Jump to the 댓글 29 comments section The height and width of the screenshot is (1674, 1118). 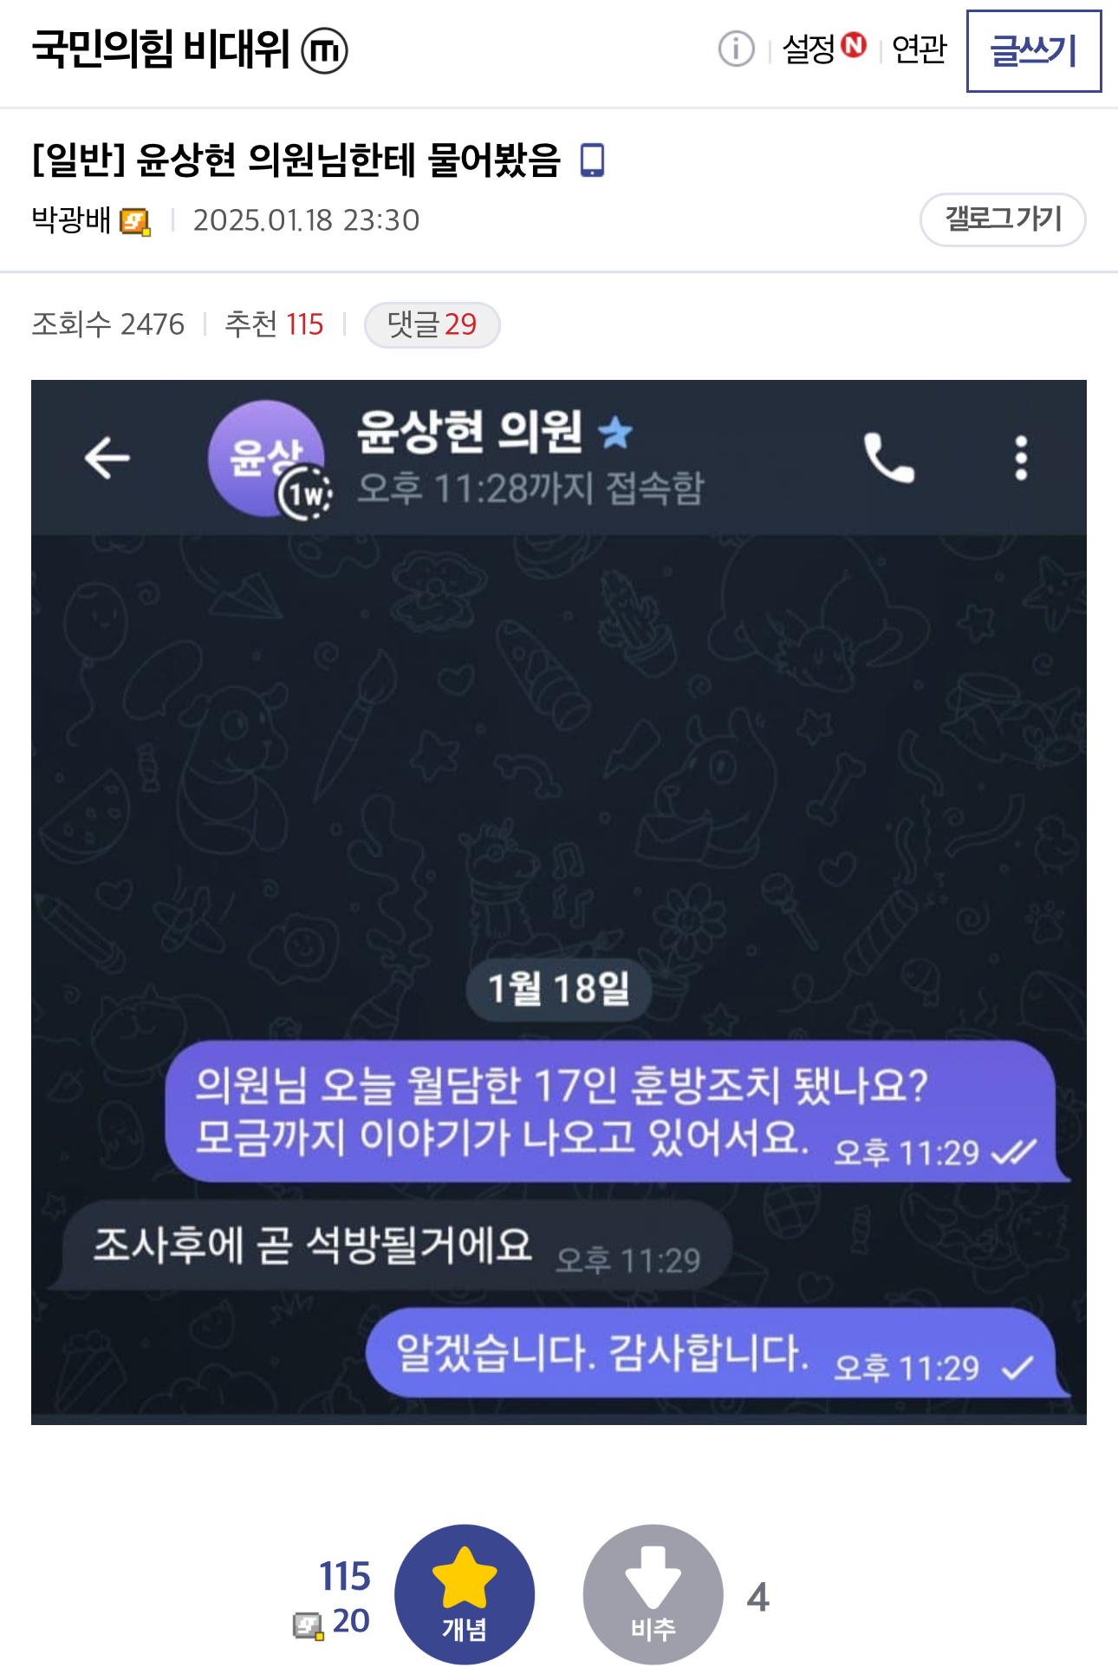coord(432,325)
